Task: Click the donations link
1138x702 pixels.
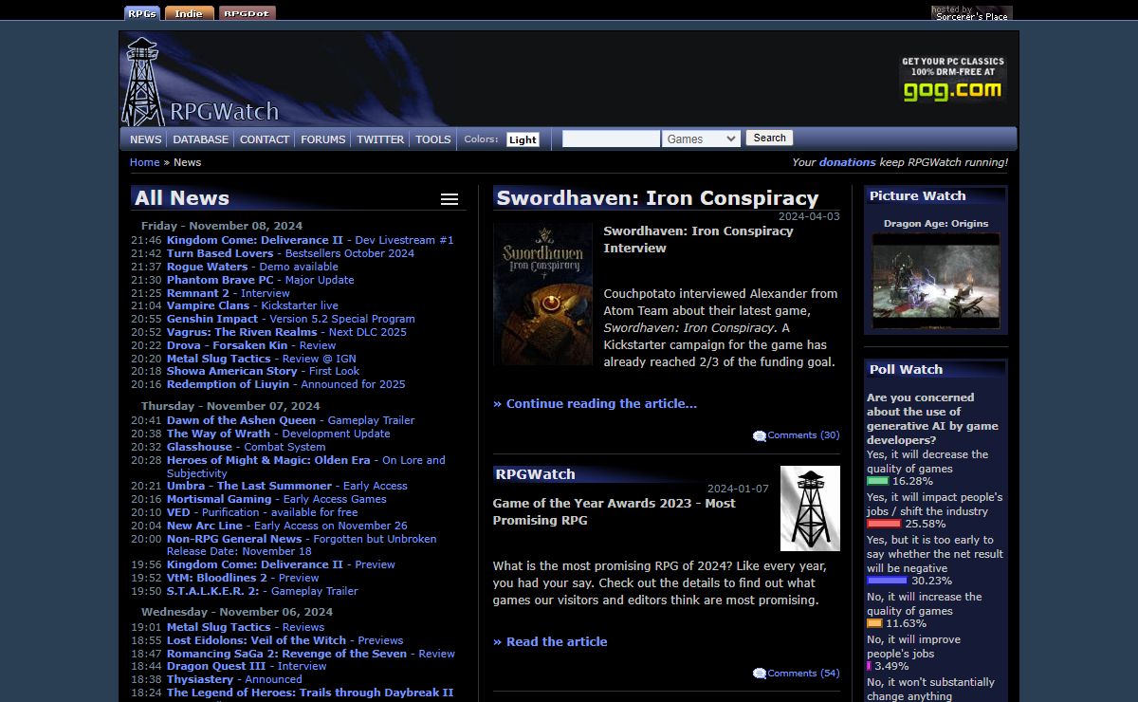Action: 848,162
